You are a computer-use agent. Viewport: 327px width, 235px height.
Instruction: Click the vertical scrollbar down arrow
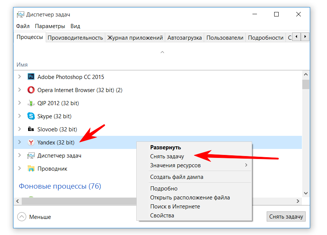306,193
